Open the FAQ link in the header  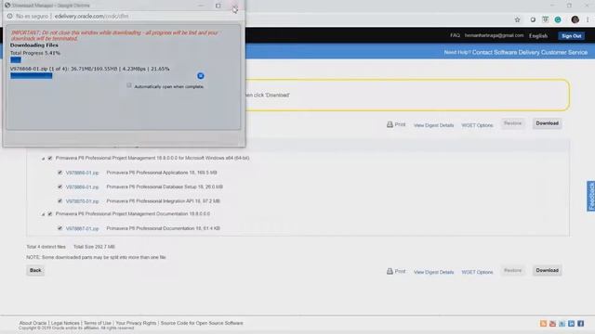coord(455,35)
